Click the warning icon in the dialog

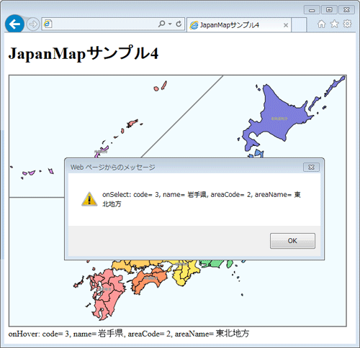[89, 199]
